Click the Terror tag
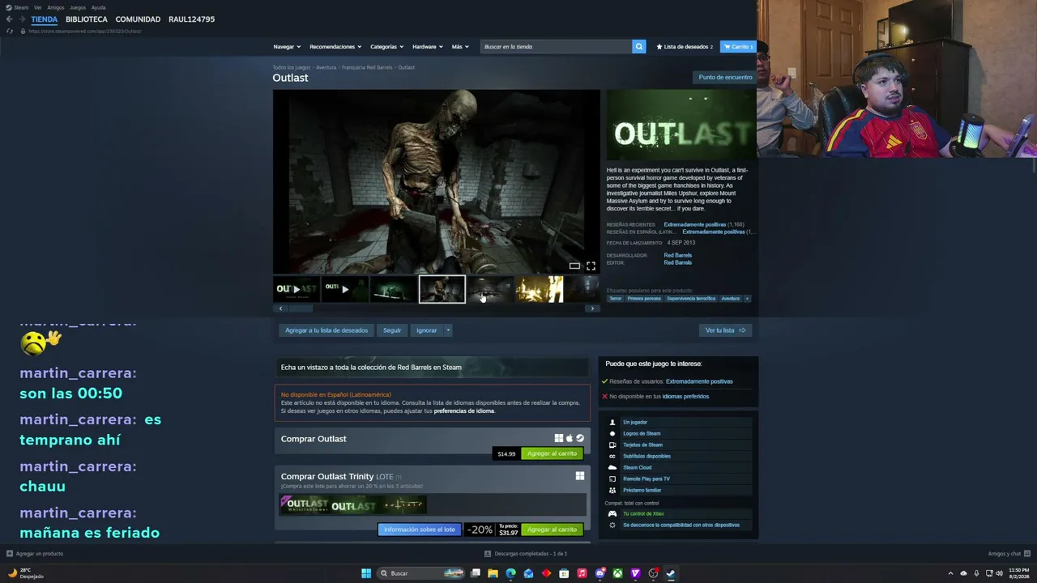Viewport: 1037px width, 583px height. click(x=616, y=298)
